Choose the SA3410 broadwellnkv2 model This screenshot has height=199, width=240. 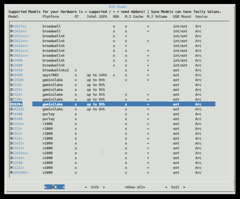coord(16,70)
